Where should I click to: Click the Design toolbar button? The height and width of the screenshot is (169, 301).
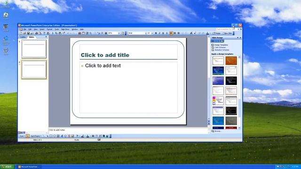click(x=216, y=33)
